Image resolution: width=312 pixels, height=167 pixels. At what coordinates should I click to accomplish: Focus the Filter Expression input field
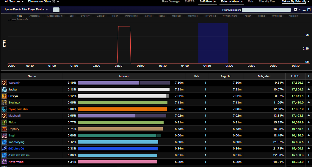[266, 10]
